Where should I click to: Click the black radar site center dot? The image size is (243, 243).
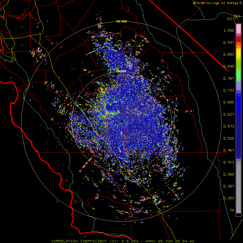click(122, 121)
